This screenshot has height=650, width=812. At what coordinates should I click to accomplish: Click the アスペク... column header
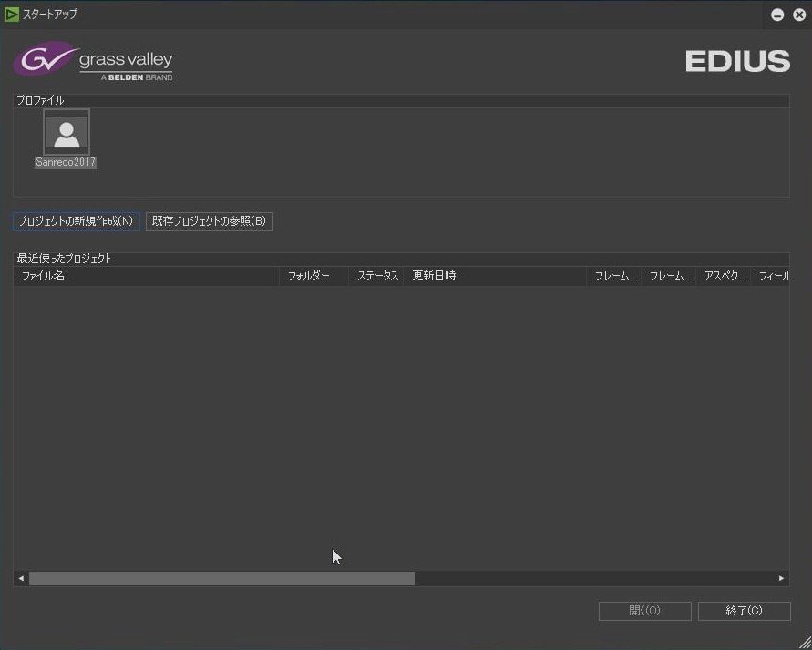[724, 276]
